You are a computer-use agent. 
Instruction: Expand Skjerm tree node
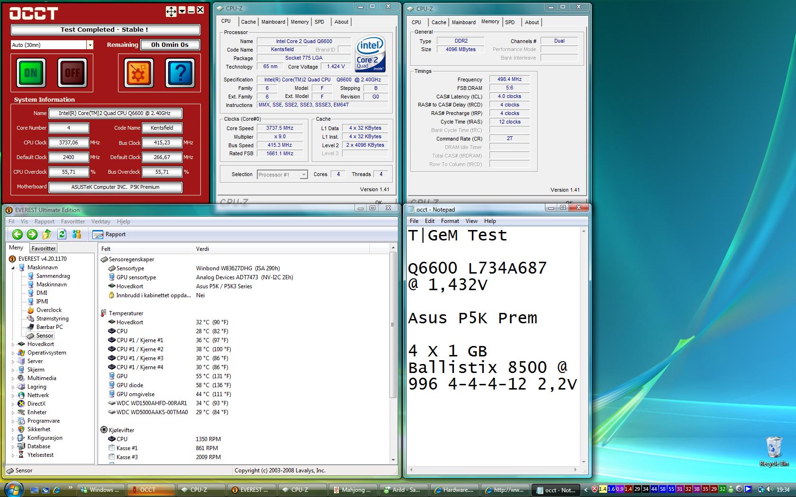pos(13,370)
